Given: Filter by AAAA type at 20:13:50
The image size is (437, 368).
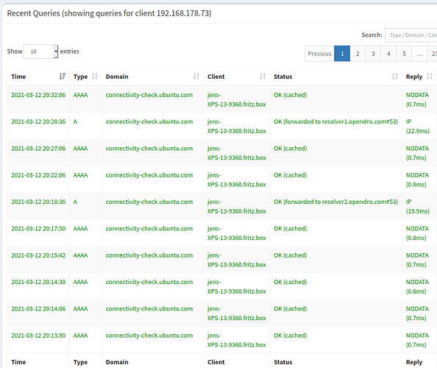Looking at the screenshot, I should pos(80,336).
